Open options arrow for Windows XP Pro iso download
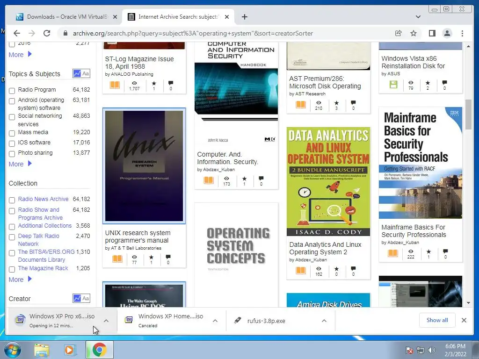The width and height of the screenshot is (479, 359). coord(106,321)
